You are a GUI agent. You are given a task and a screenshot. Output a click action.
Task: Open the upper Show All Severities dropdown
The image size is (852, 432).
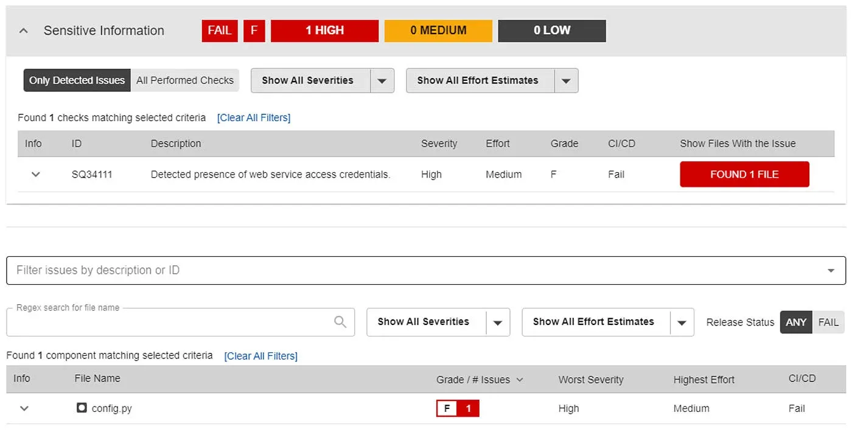(x=323, y=80)
